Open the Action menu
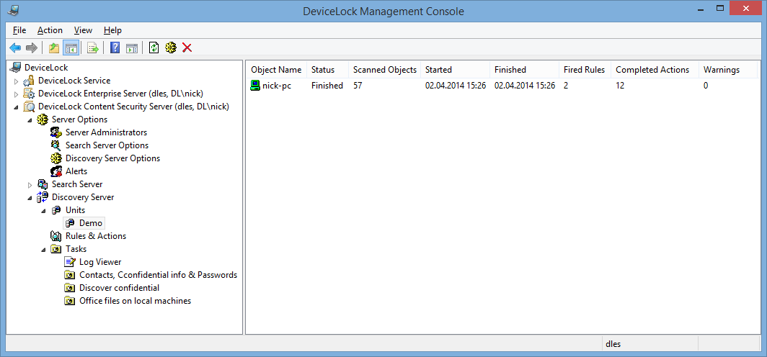The image size is (767, 357). (50, 30)
